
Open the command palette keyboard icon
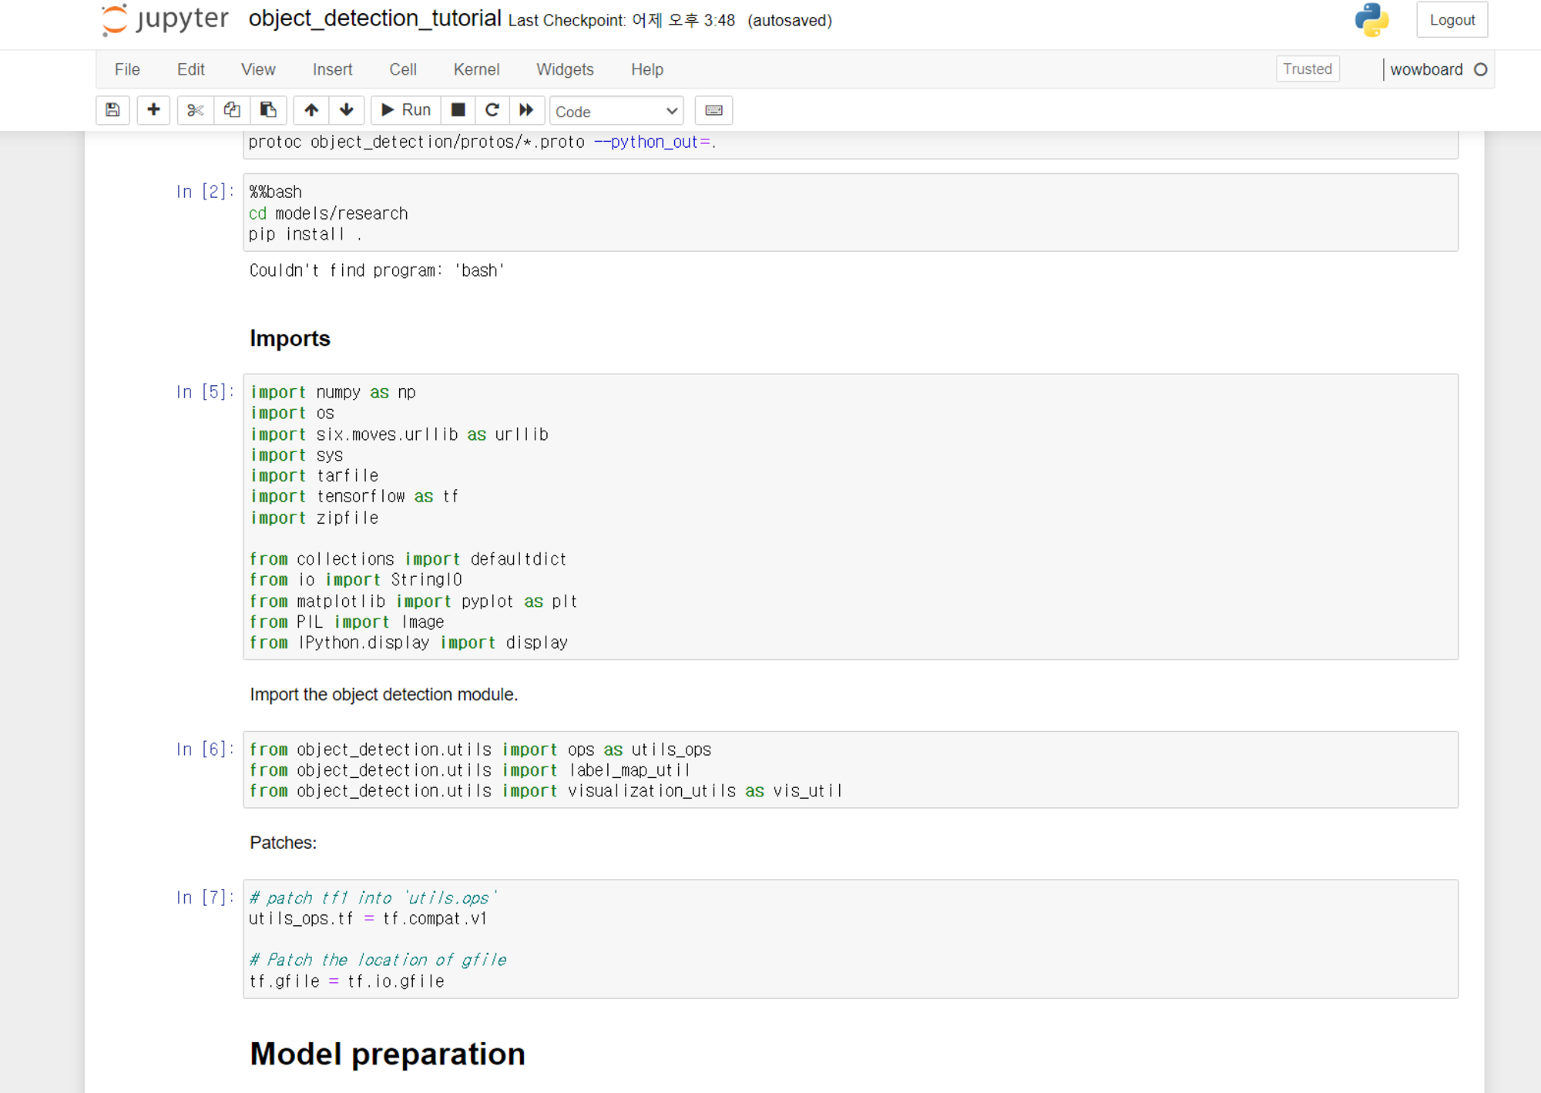(713, 110)
